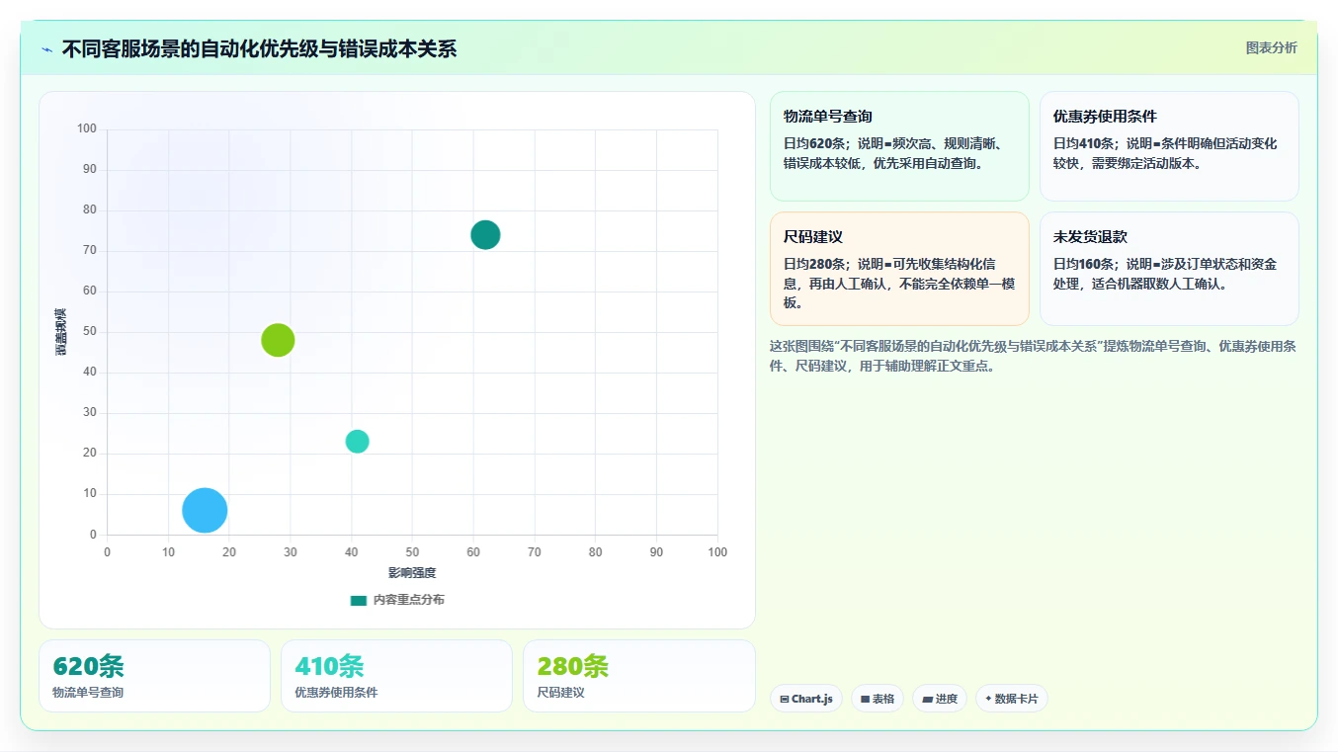This screenshot has height=752, width=1338.
Task: Open the 尺码建议 description card
Action: pos(899,269)
